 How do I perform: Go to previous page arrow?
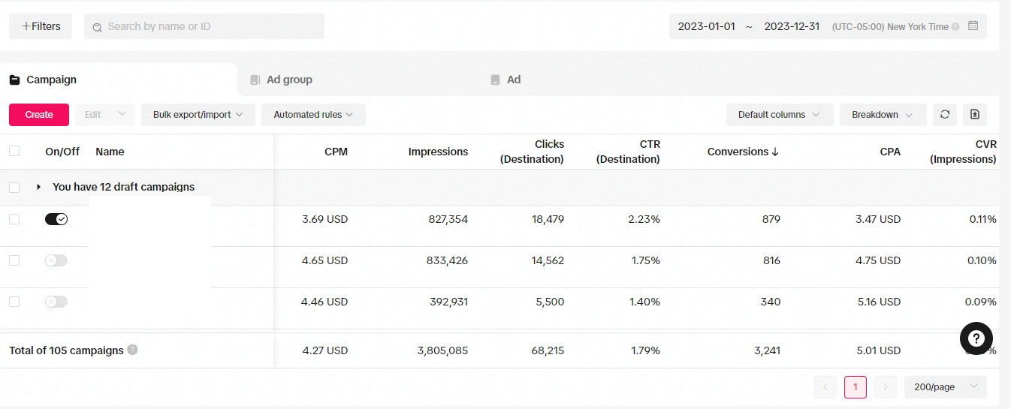pos(825,387)
